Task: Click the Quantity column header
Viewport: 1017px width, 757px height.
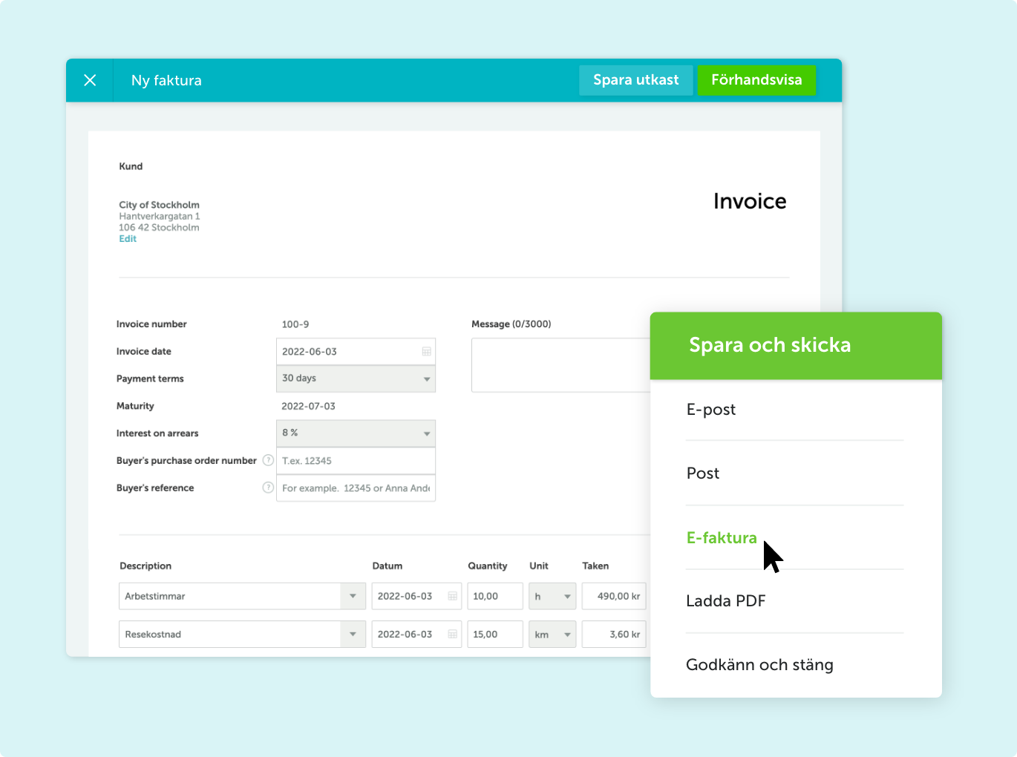Action: [x=488, y=566]
